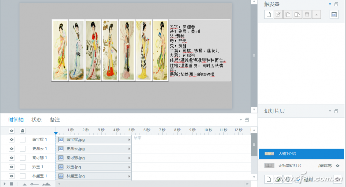Screen dimensions: 346x187
Task: Delete the trigger with the trash icon
Action: click(x=307, y=15)
